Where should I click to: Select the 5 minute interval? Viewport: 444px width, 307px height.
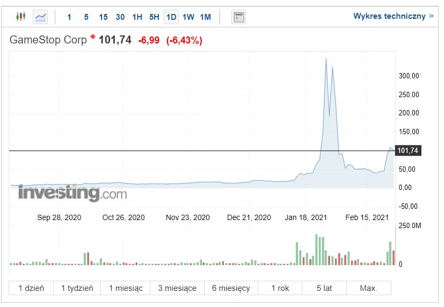click(86, 17)
